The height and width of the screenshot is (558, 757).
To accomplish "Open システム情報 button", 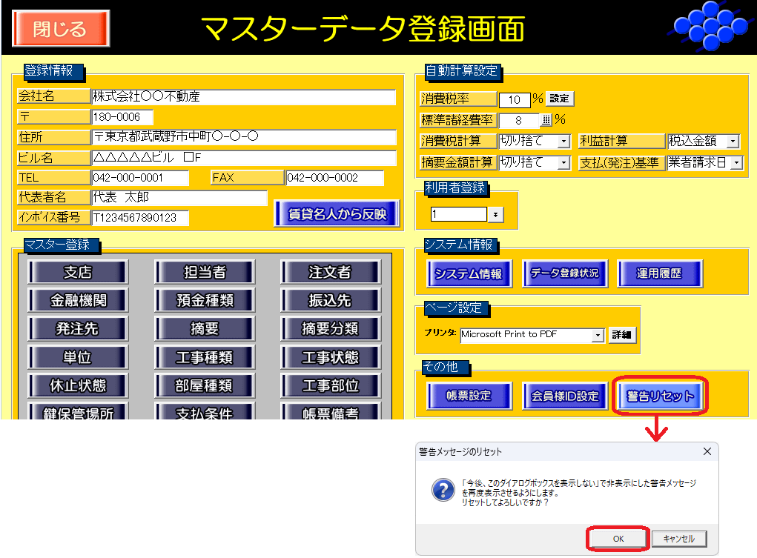I will point(468,273).
